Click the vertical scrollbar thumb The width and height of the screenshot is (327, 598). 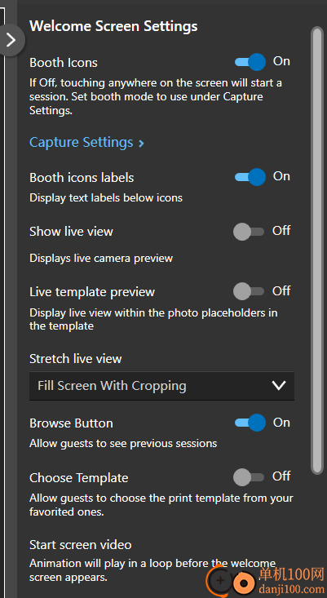[x=316, y=250]
